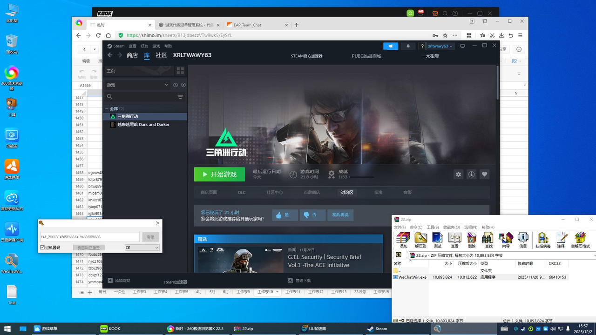This screenshot has height=335, width=596.
Task: Open the 工具(S) menu in WinRAR
Action: pos(433,227)
